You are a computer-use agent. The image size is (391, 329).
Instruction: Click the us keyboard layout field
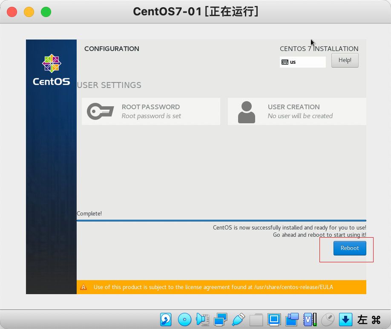302,62
